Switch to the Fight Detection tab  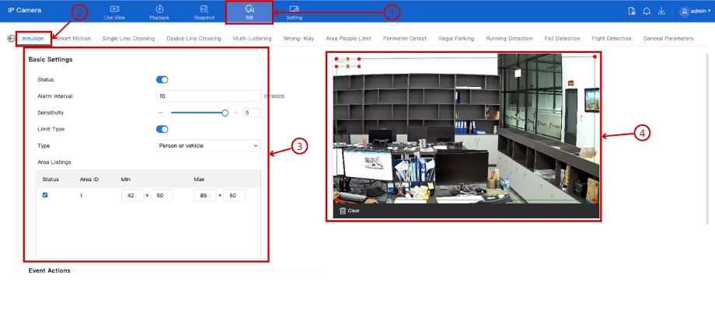tap(612, 39)
